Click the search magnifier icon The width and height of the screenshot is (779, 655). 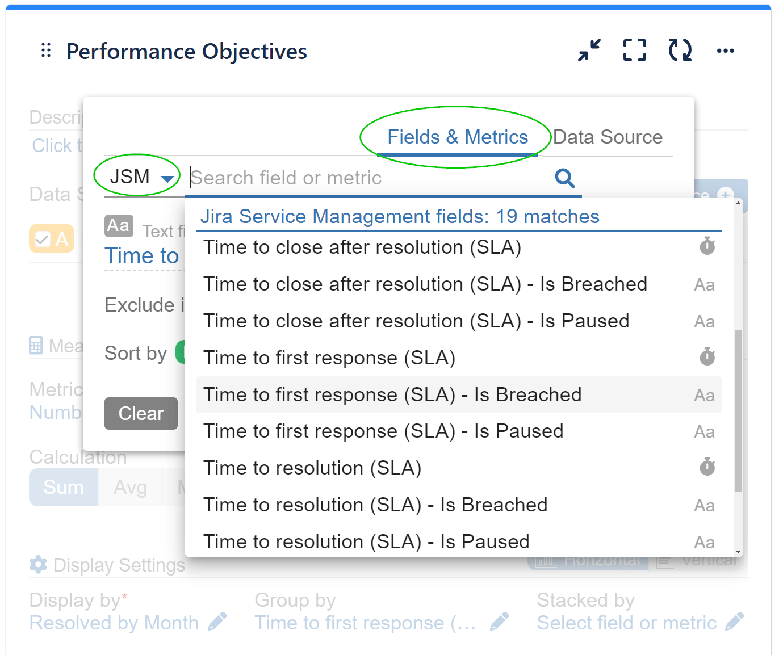pos(564,178)
